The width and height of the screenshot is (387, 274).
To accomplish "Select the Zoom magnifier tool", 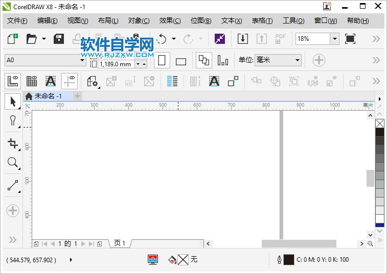I will [13, 163].
